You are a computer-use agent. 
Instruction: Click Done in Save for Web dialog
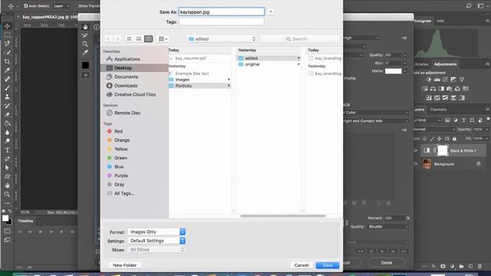pyautogui.click(x=387, y=262)
